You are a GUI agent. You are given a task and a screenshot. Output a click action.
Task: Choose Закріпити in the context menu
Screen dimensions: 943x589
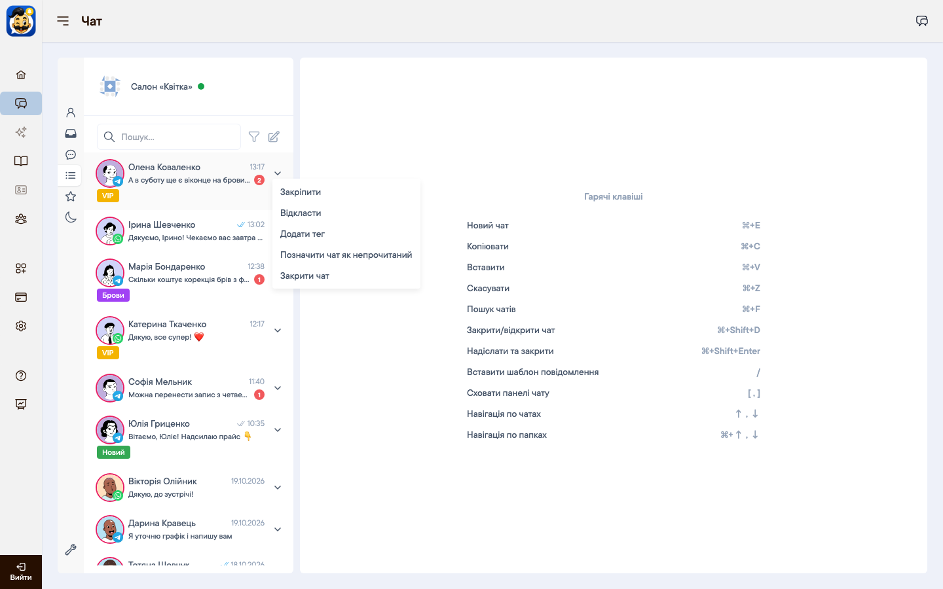click(x=346, y=192)
